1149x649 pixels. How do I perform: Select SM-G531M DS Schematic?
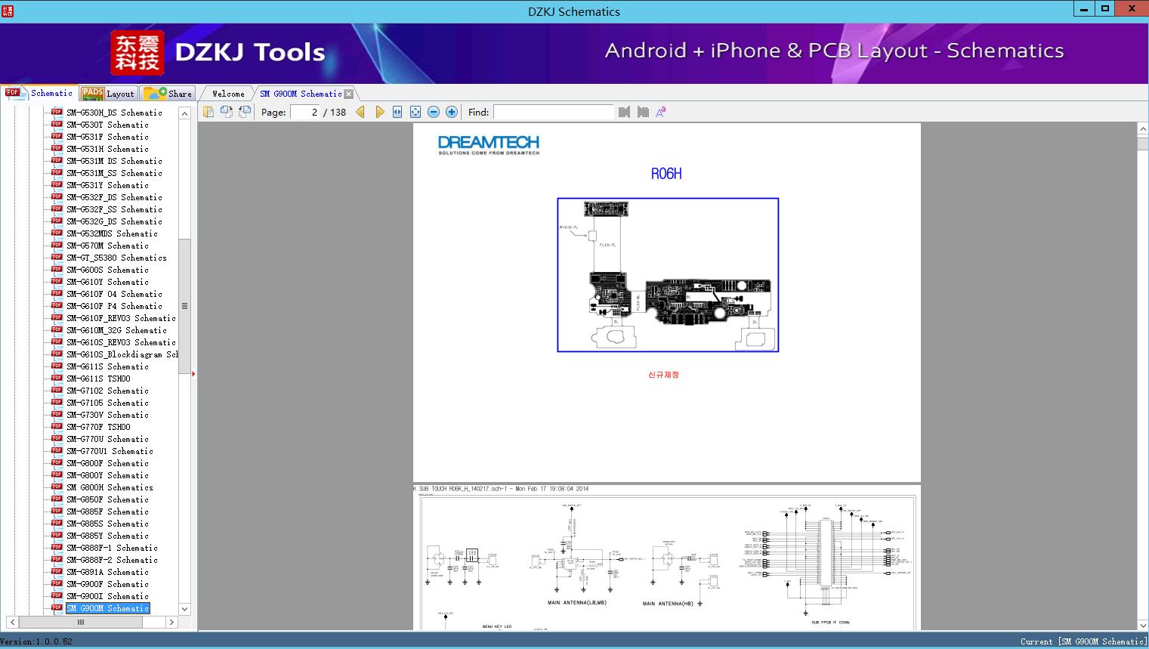114,161
